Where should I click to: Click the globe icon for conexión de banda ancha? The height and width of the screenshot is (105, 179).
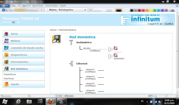click(x=6, y=48)
